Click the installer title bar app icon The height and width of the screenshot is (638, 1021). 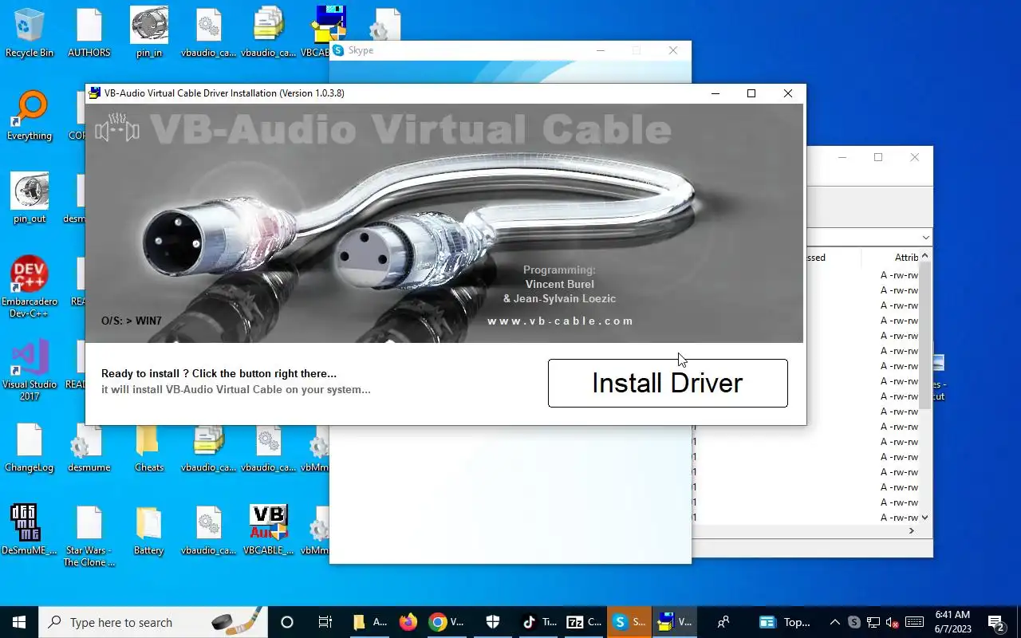click(95, 93)
